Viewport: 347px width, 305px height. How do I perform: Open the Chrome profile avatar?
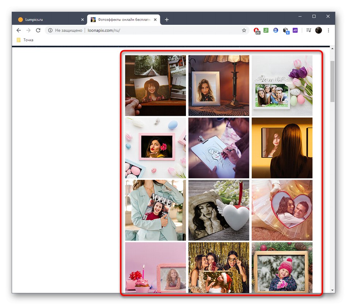319,30
